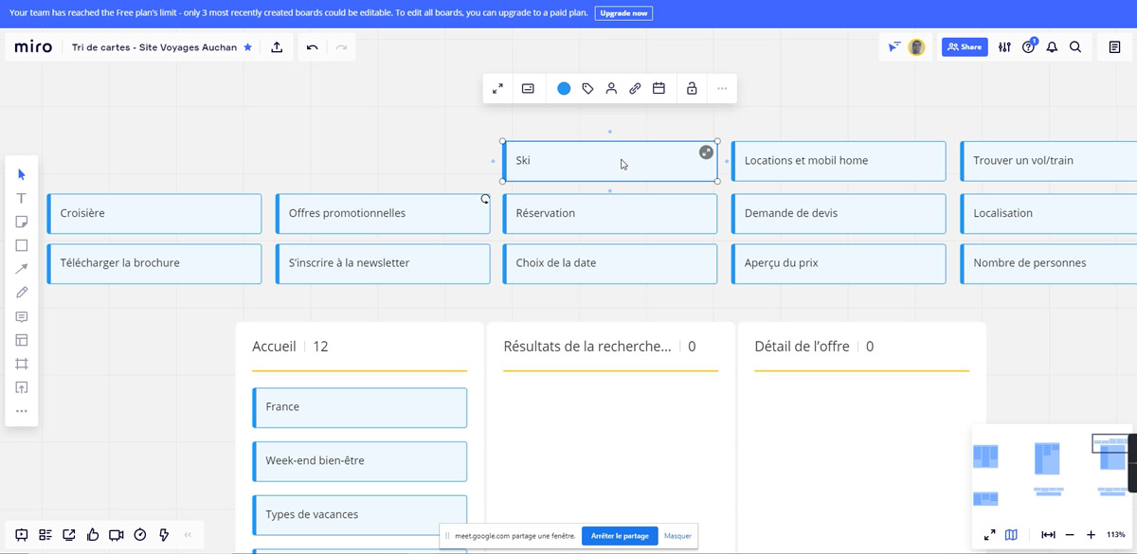Click the assignee person icon
Screen dimensions: 1137x554
[611, 88]
